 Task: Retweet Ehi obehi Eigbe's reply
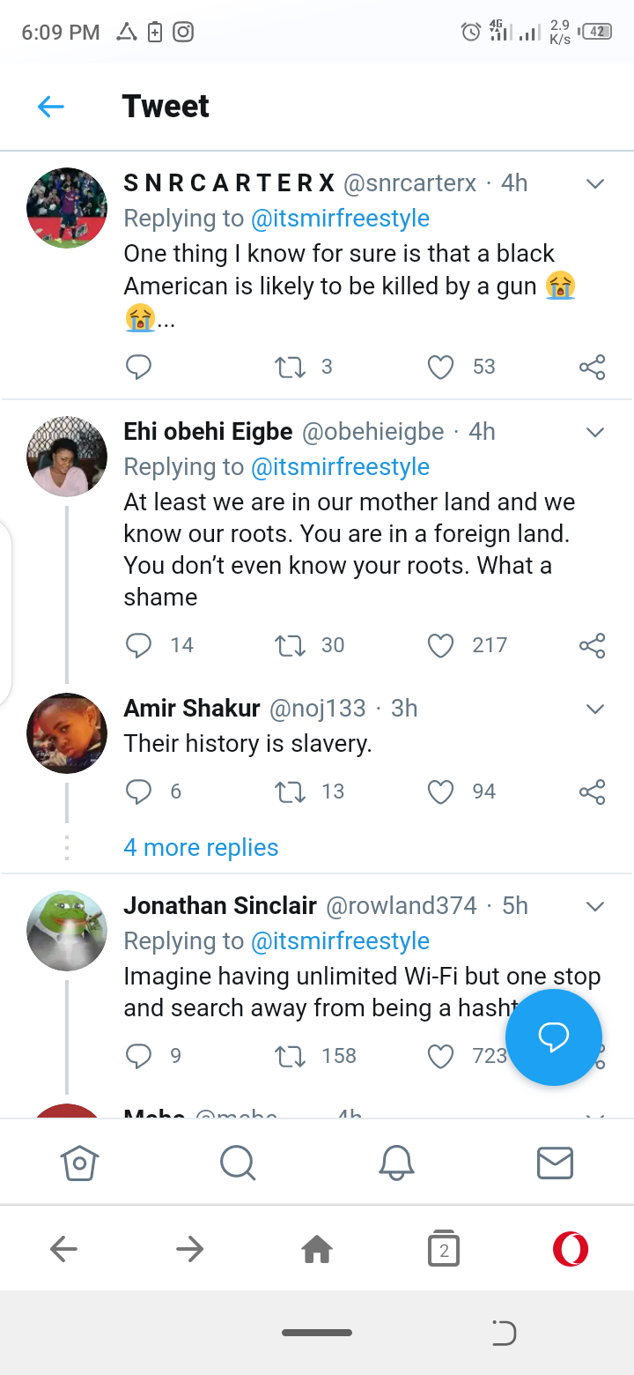pyautogui.click(x=290, y=646)
